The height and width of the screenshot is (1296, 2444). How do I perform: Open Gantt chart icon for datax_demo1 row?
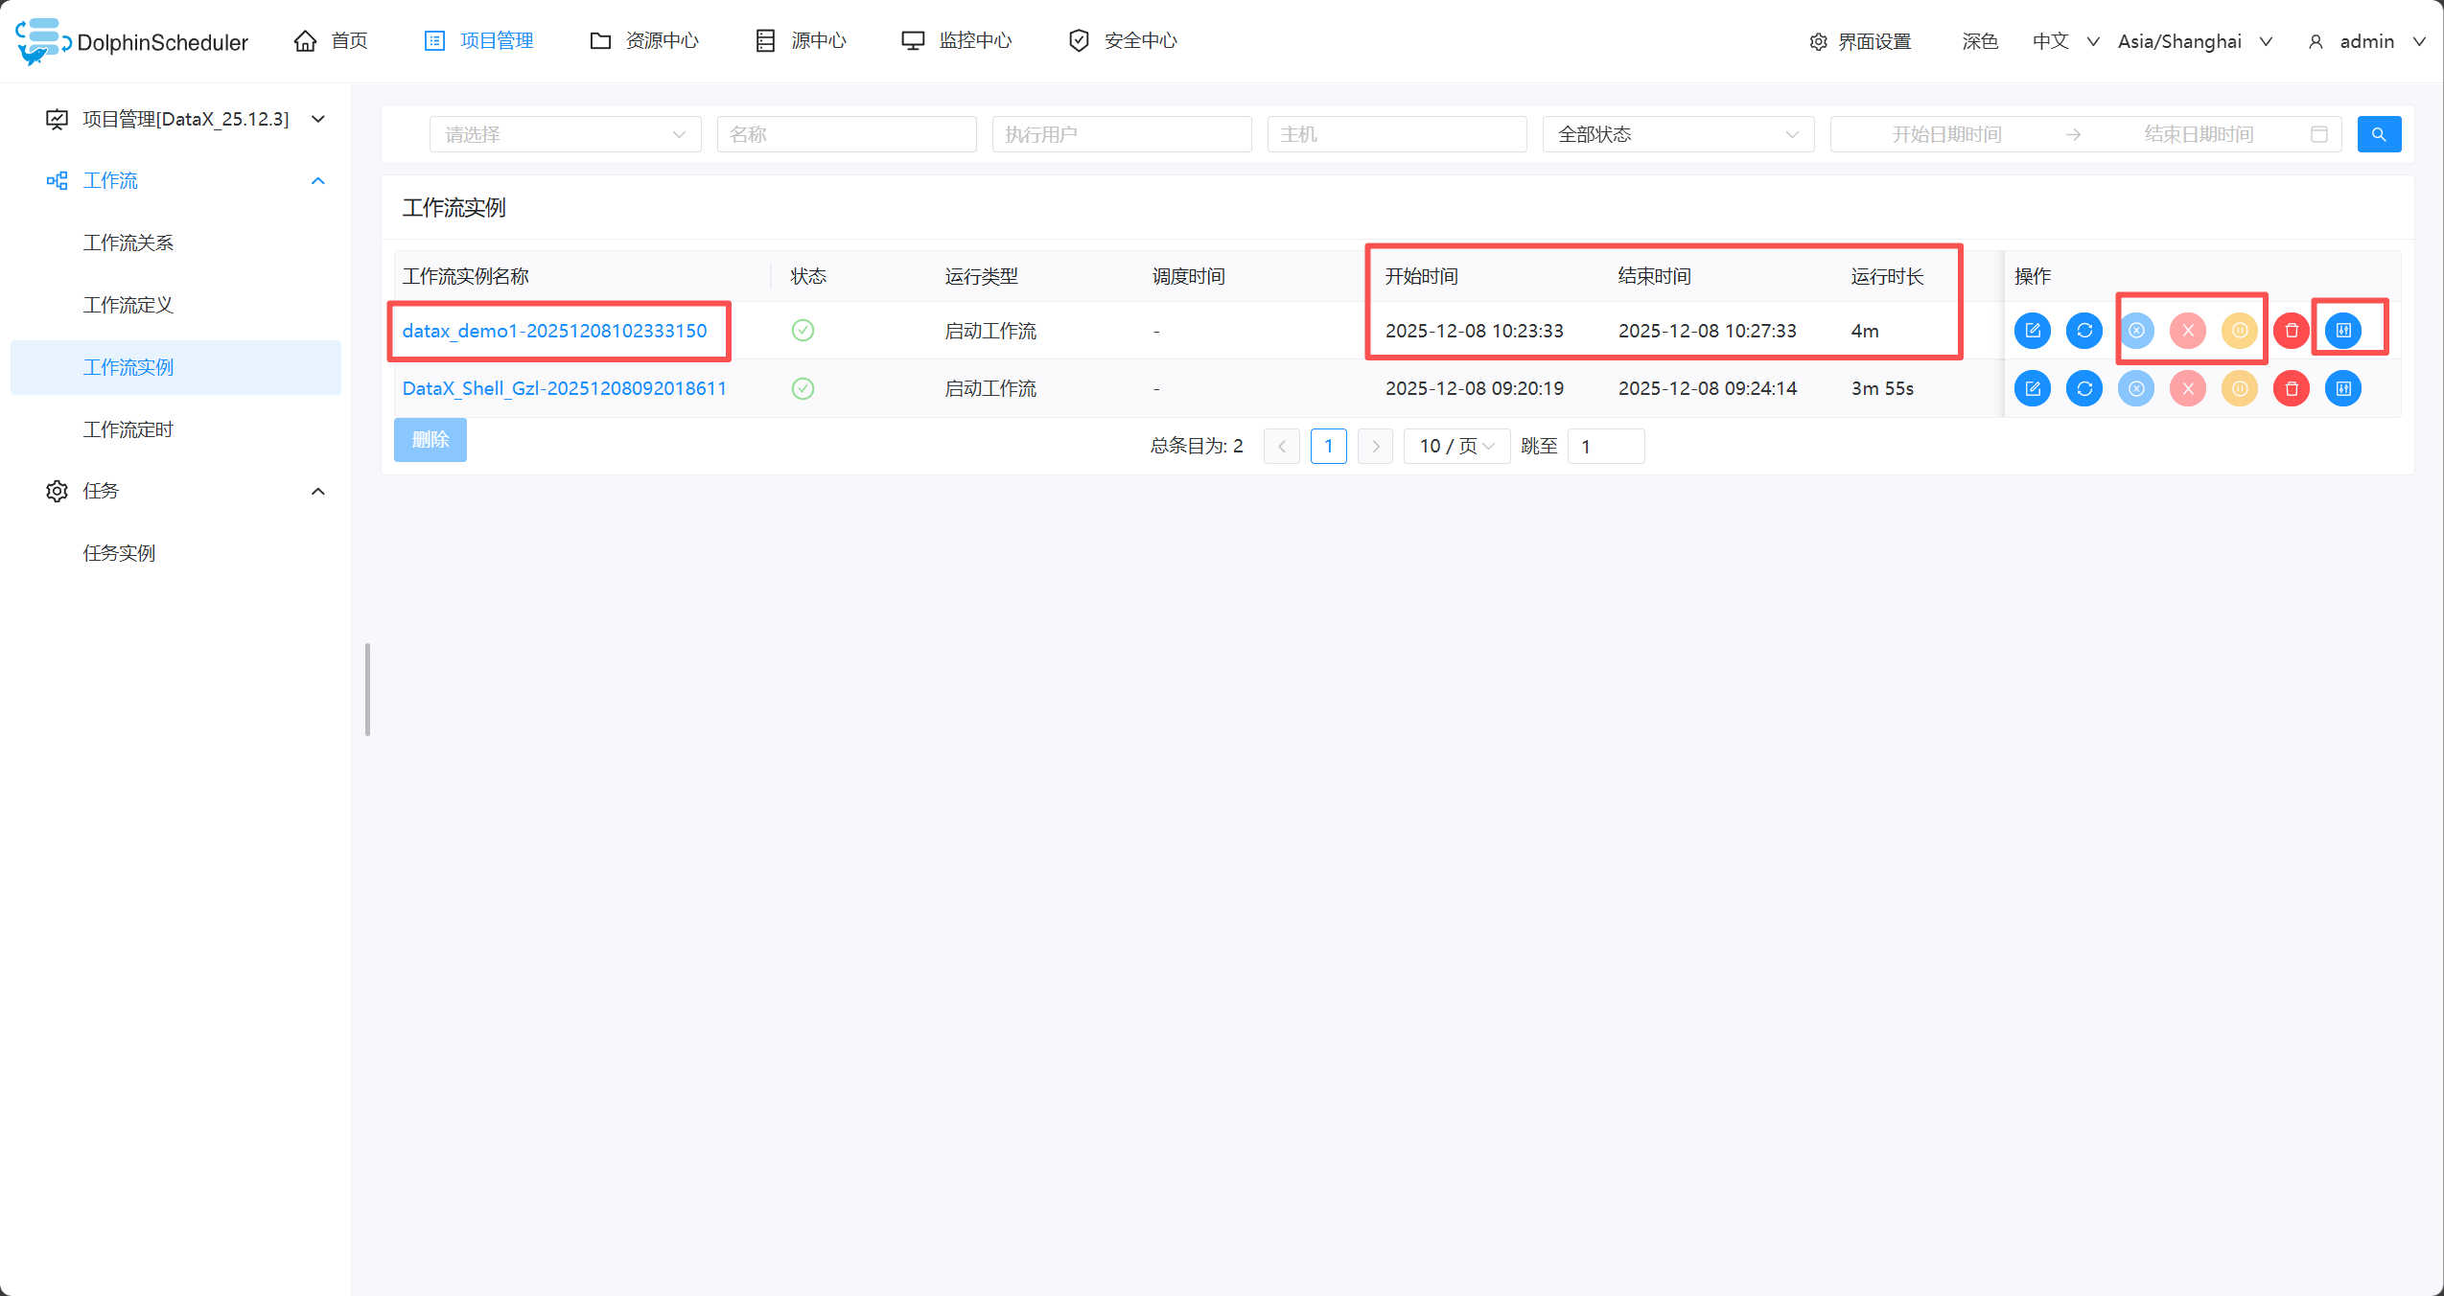coord(2342,331)
